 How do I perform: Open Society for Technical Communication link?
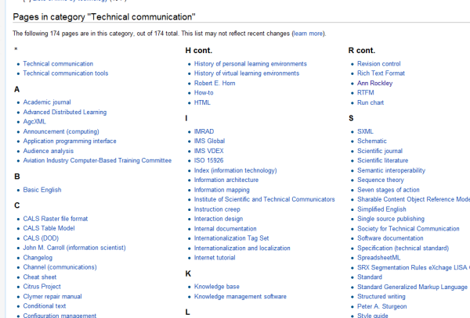(408, 229)
